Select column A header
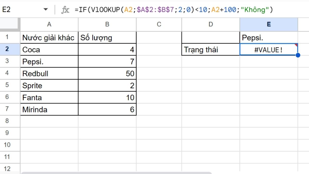Image resolution: width=309 pixels, height=174 pixels. [49, 24]
